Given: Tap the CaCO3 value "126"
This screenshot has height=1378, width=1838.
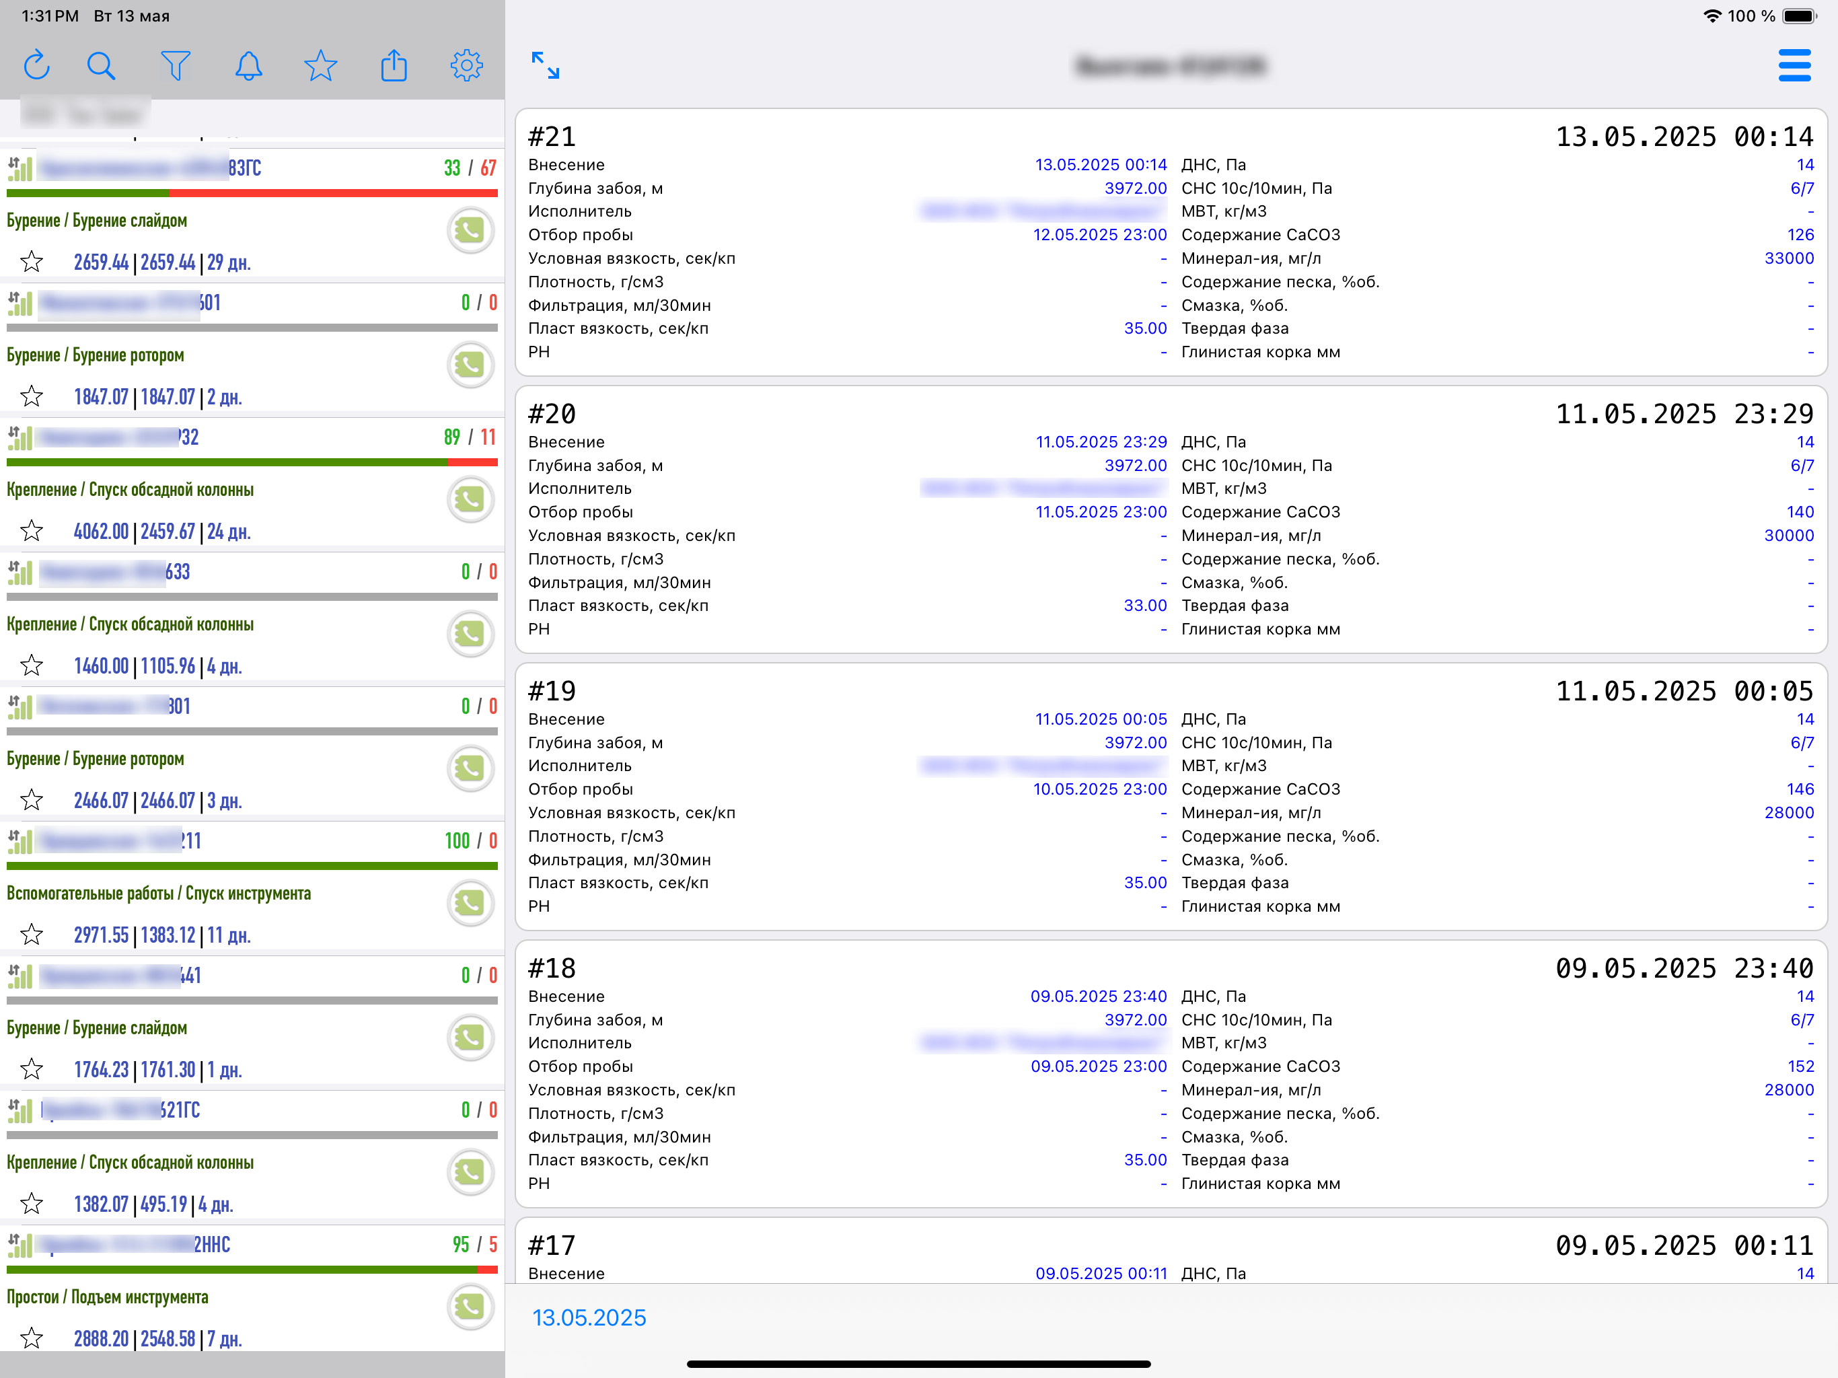Looking at the screenshot, I should click(1800, 235).
